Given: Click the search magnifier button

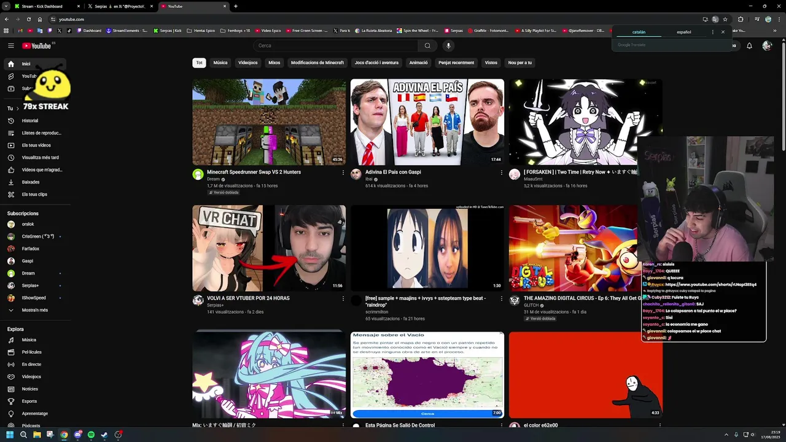Looking at the screenshot, I should coord(427,45).
